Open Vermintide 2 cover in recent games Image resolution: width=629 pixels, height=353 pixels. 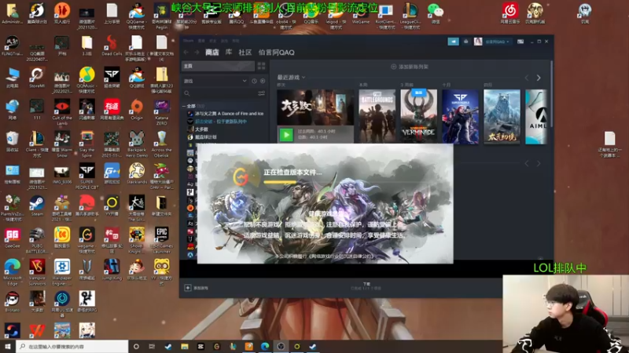click(x=418, y=116)
